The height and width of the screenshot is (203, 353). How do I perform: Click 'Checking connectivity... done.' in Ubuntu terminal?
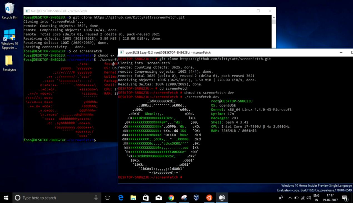point(54,47)
